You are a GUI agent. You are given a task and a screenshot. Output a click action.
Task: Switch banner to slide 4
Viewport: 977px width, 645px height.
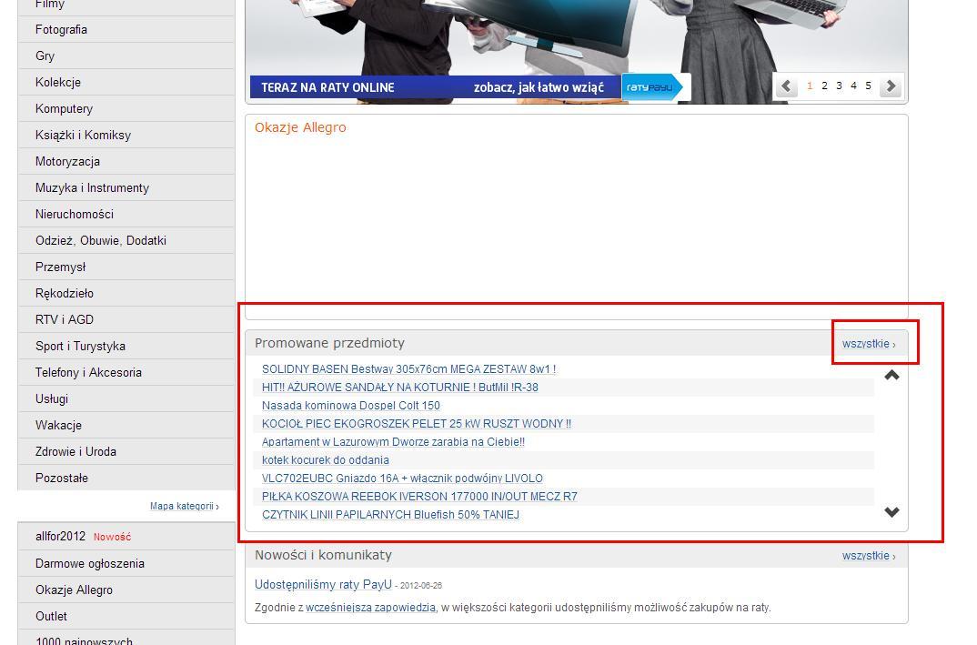853,86
